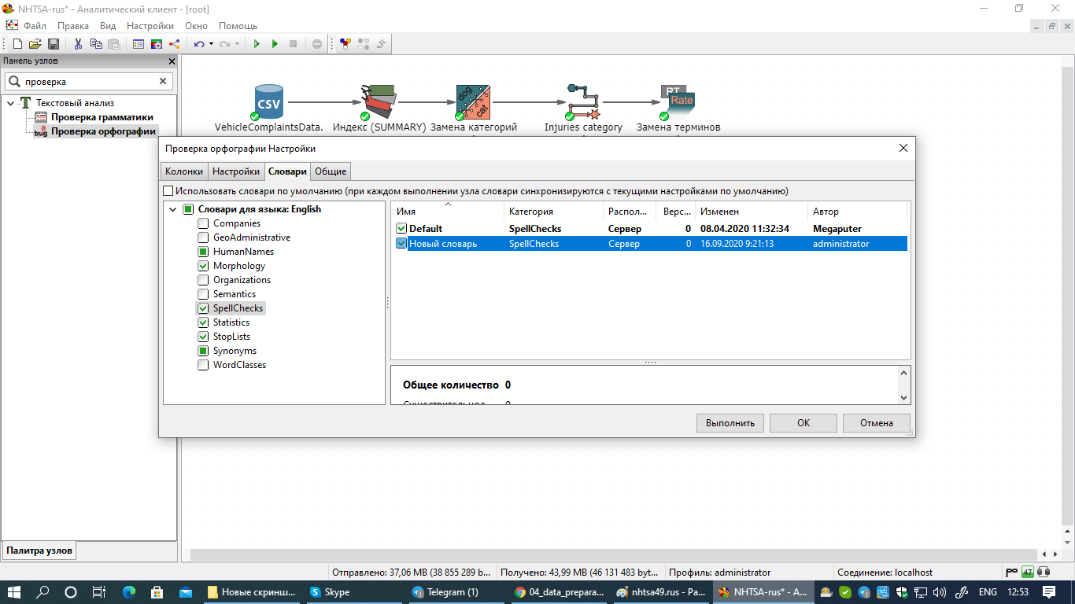Open project with the folder icon

tap(35, 44)
